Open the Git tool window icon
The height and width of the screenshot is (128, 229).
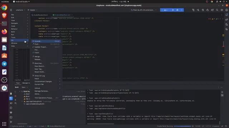click(11, 122)
